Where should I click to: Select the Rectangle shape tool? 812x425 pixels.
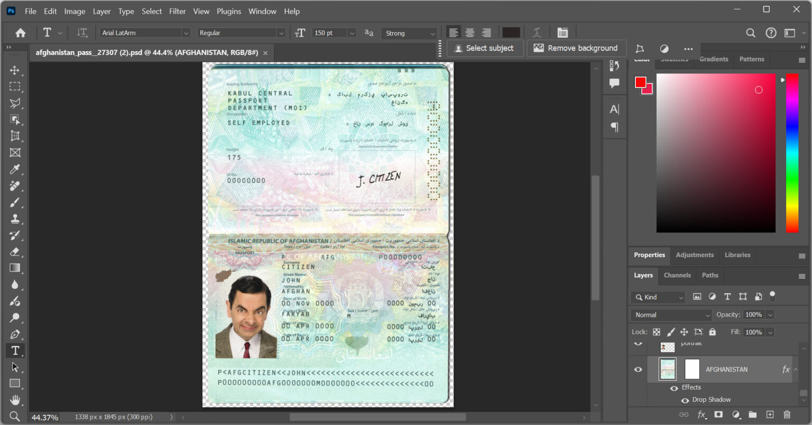point(15,383)
